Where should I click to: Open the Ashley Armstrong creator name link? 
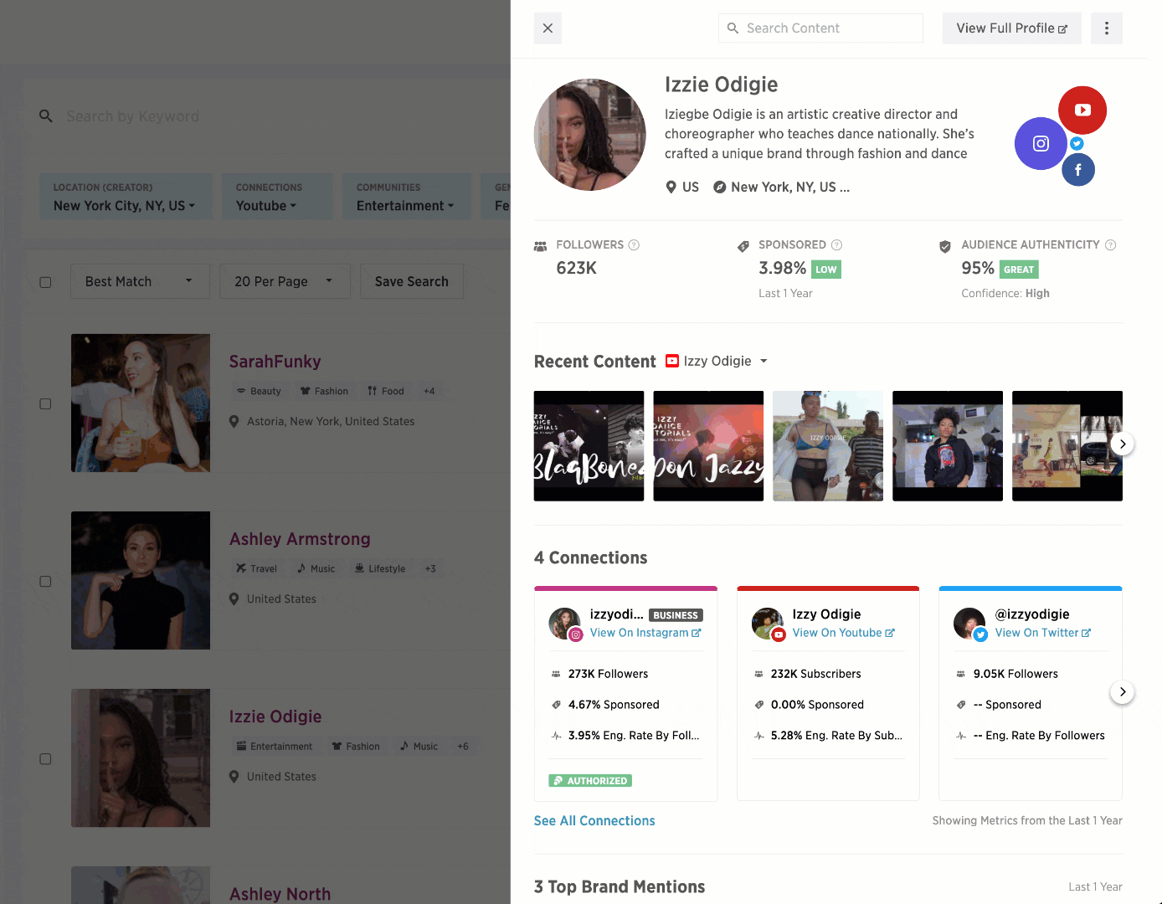click(x=300, y=539)
